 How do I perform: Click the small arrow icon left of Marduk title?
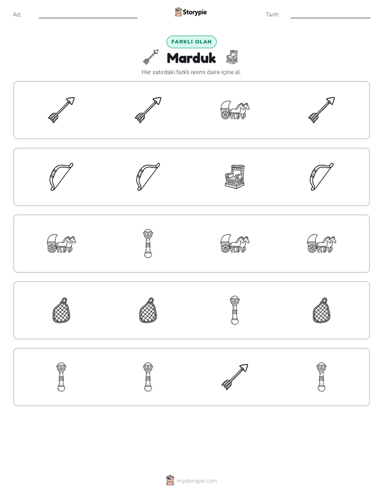pyautogui.click(x=151, y=57)
